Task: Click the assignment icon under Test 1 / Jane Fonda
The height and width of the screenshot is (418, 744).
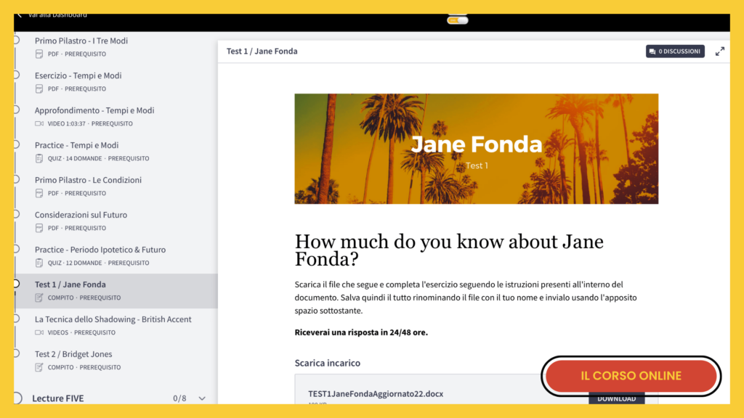Action: pos(39,298)
